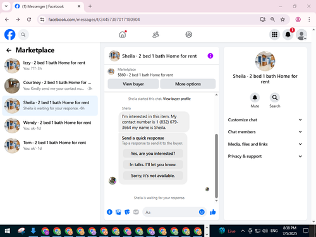Attach a photo file in composer
The height and width of the screenshot is (237, 316).
(118, 212)
